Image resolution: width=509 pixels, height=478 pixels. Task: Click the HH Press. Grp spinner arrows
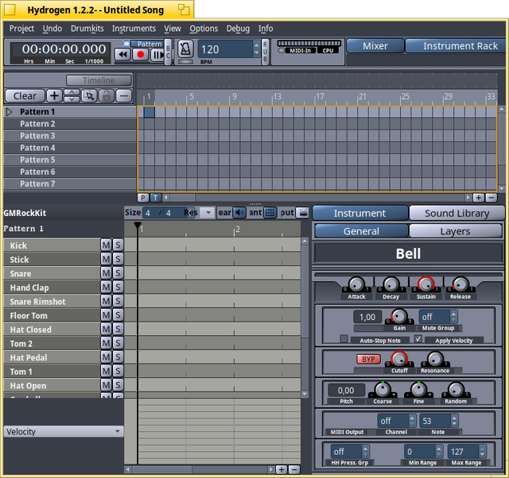(365, 452)
